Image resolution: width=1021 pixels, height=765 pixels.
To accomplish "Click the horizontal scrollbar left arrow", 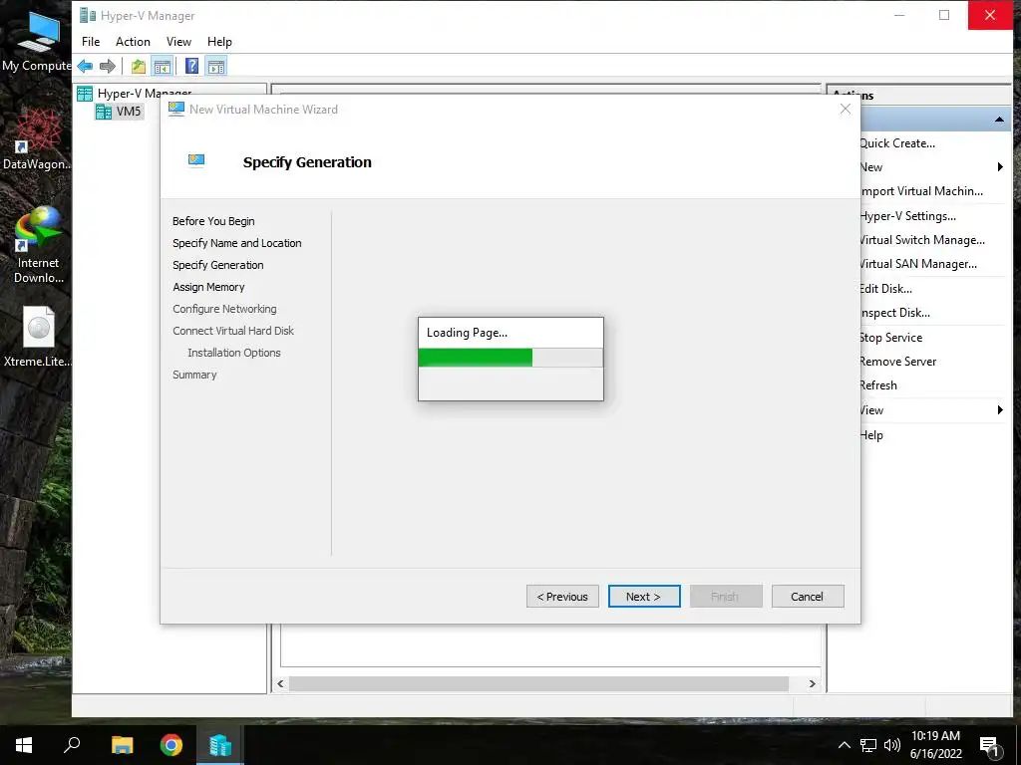I will [280, 683].
